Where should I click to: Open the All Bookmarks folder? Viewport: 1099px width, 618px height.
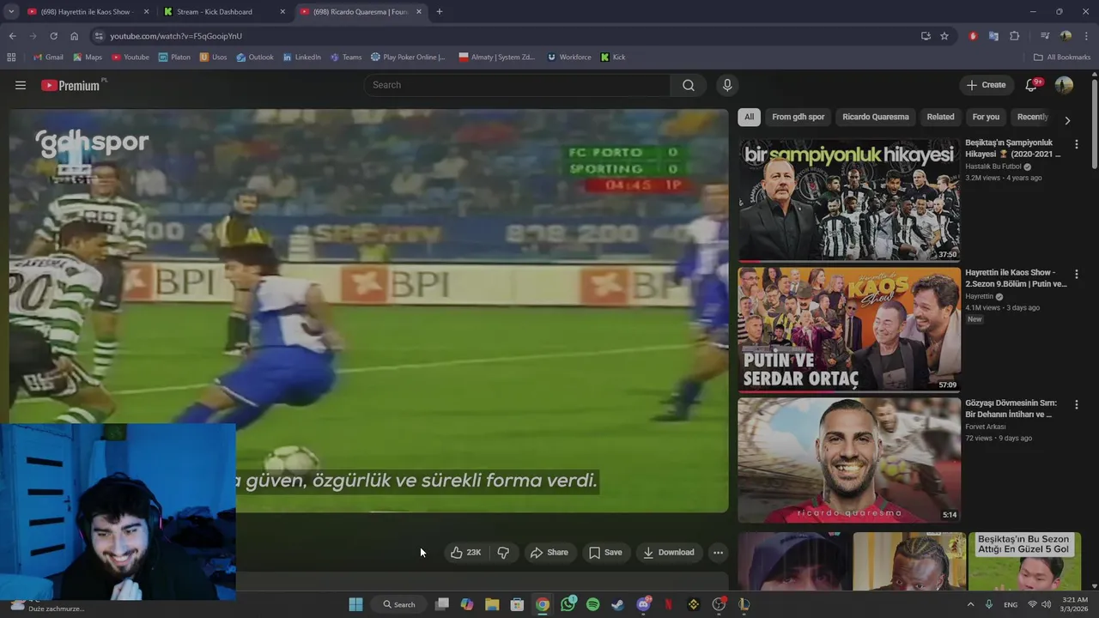(1062, 58)
